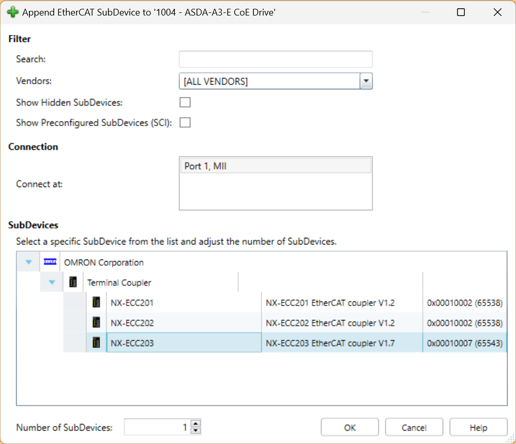
Task: Click OK to confirm the selection
Action: point(350,427)
